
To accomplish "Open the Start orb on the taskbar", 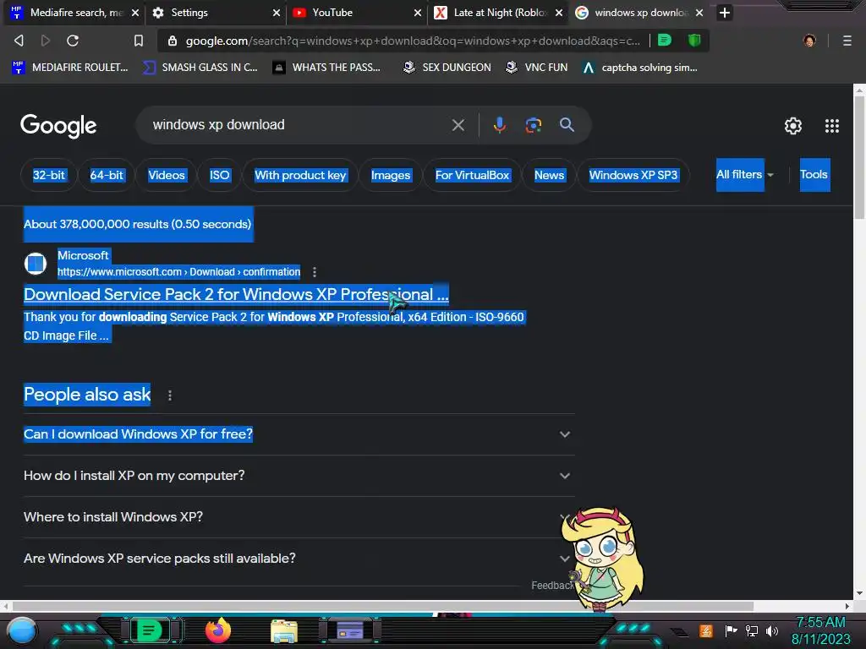I will 22,630.
